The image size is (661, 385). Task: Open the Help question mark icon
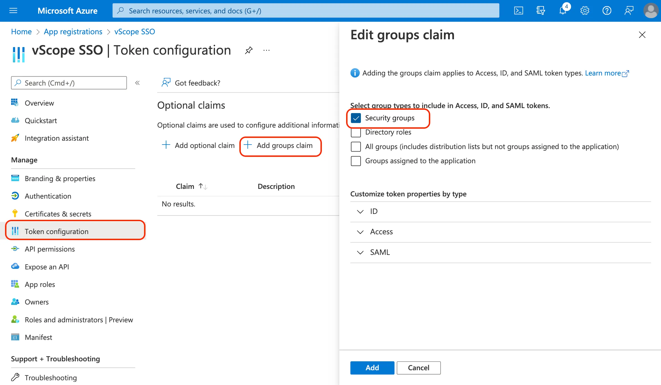(x=607, y=11)
